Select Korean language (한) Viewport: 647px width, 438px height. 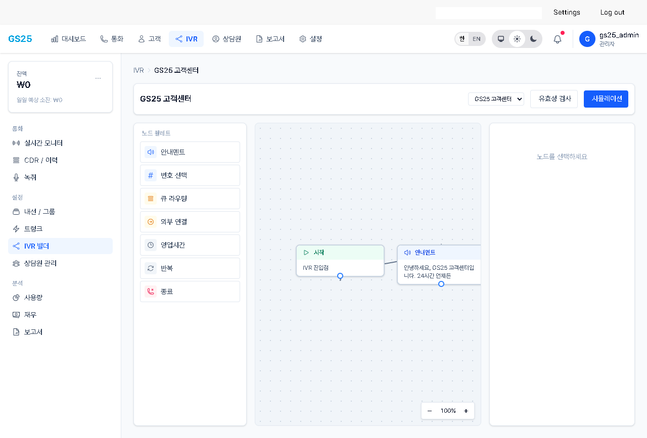[x=462, y=39]
